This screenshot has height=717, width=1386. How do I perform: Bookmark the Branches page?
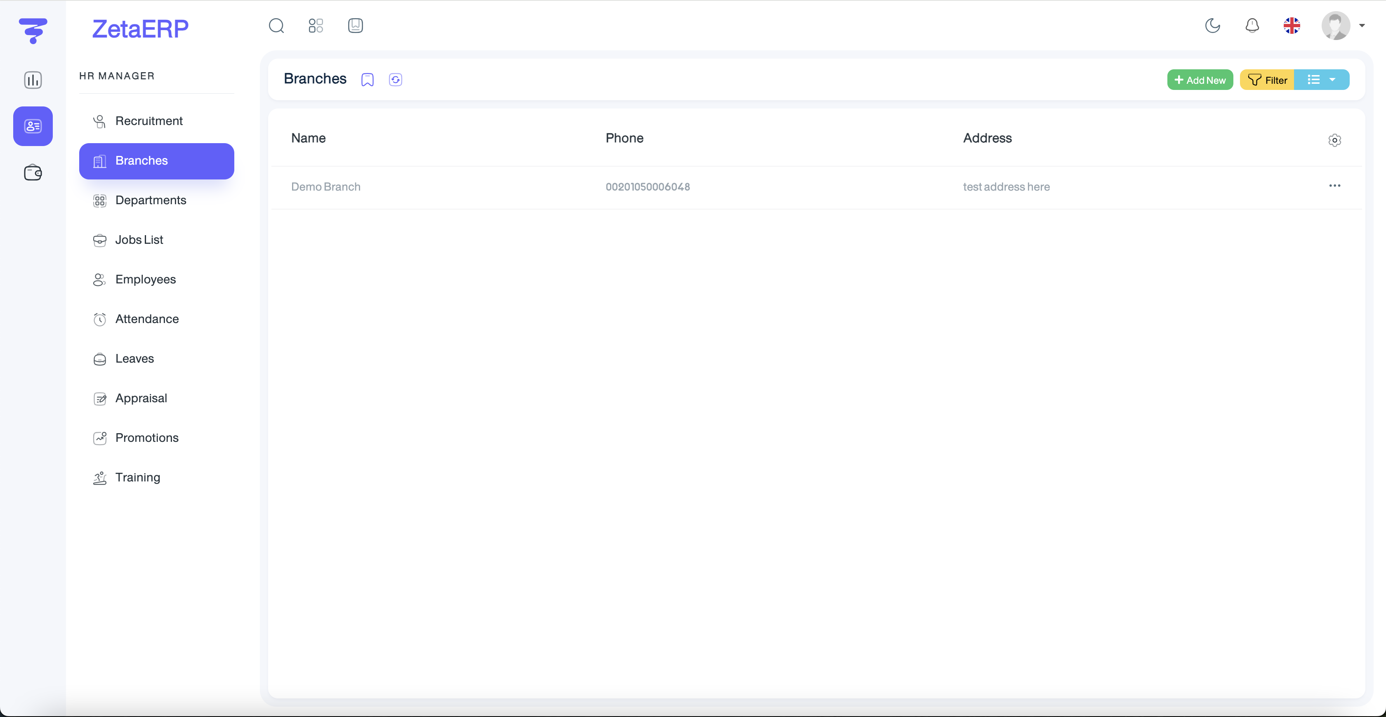367,80
